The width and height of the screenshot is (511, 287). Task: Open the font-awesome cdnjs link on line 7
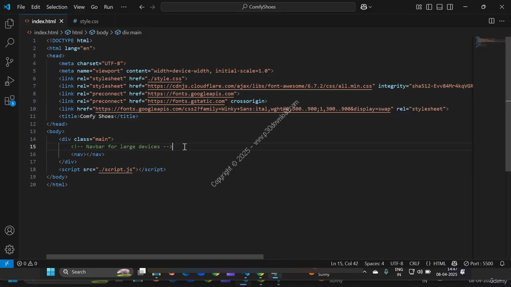coord(260,86)
